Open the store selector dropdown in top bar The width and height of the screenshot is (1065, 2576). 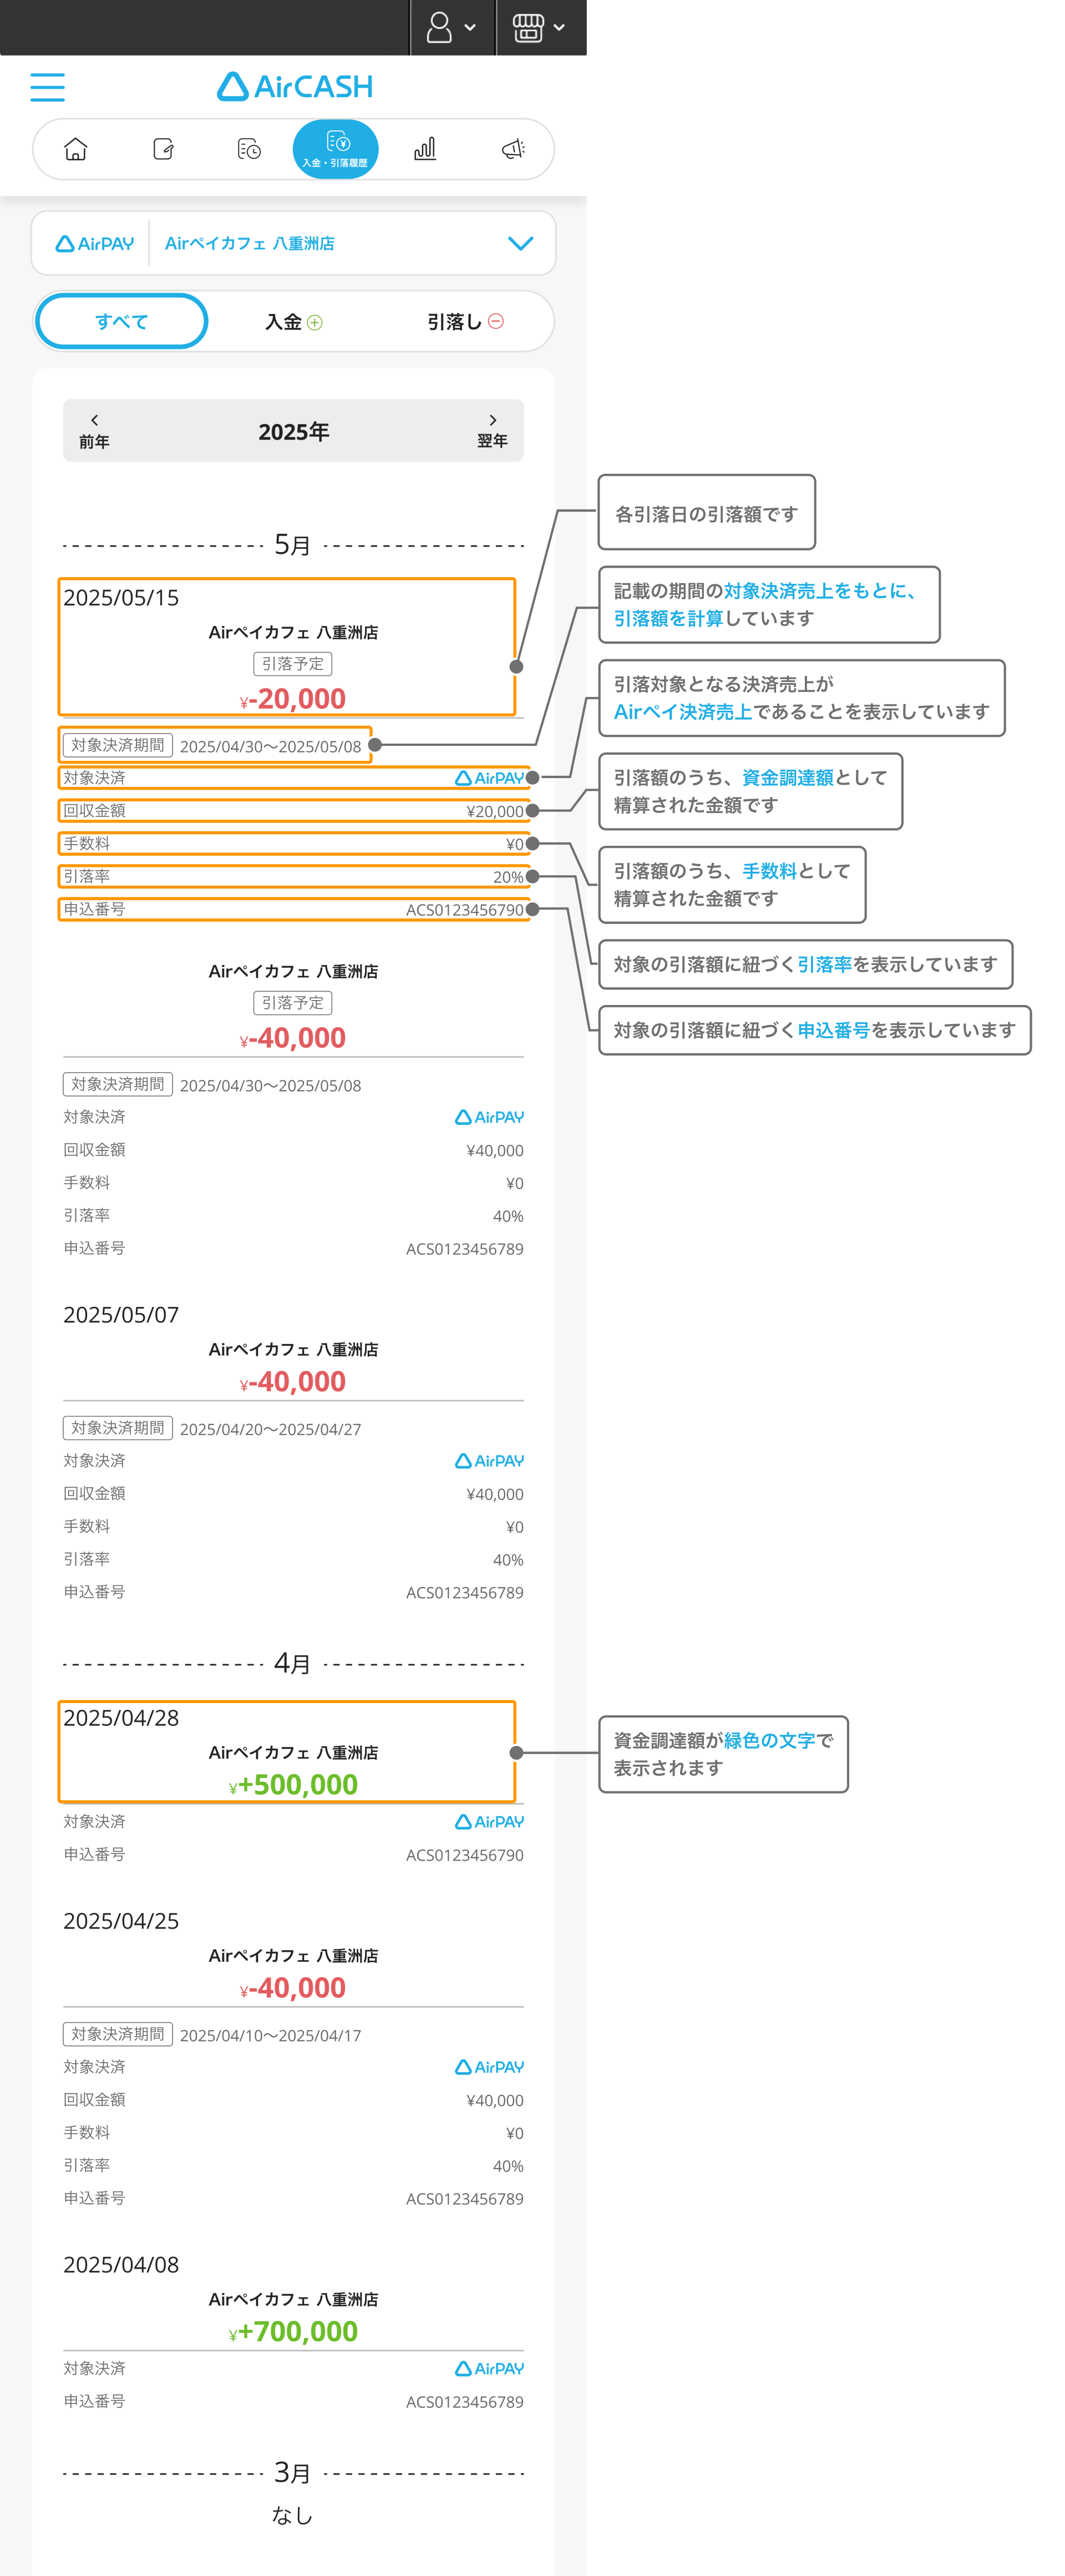pos(540,27)
